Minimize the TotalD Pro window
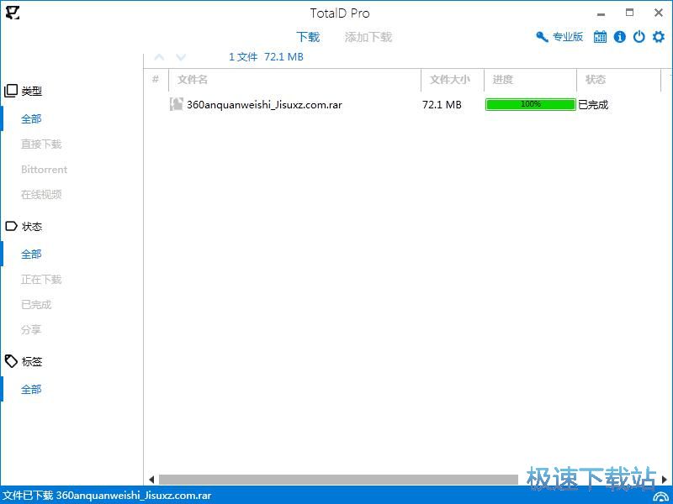 pyautogui.click(x=601, y=13)
